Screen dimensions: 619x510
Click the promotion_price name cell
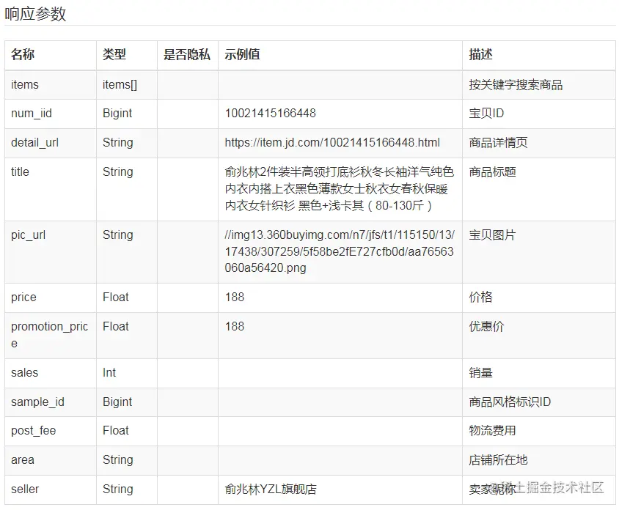tap(49, 335)
